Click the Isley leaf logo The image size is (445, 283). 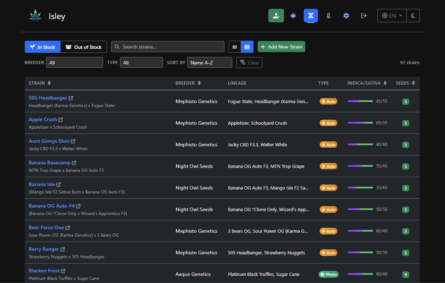35,16
